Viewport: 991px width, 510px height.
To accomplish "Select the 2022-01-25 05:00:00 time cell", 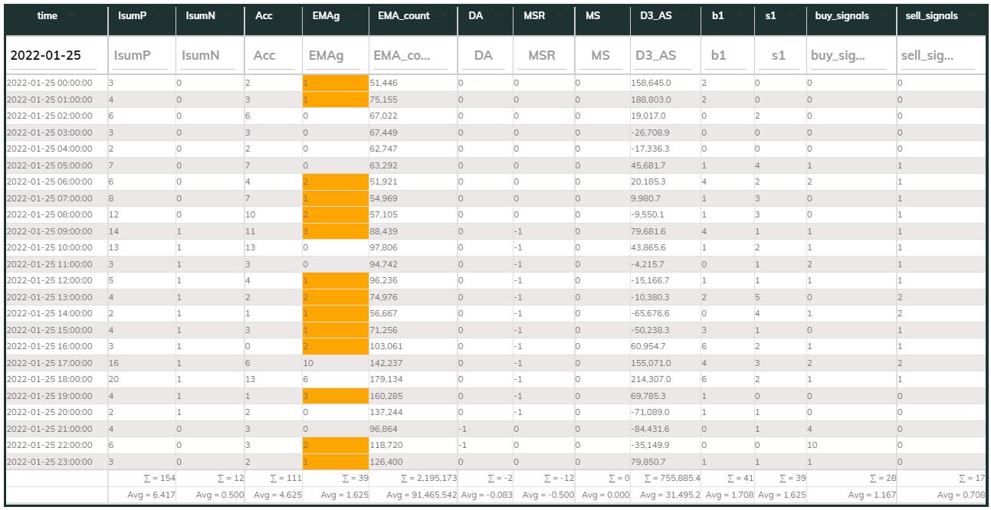I will click(55, 165).
